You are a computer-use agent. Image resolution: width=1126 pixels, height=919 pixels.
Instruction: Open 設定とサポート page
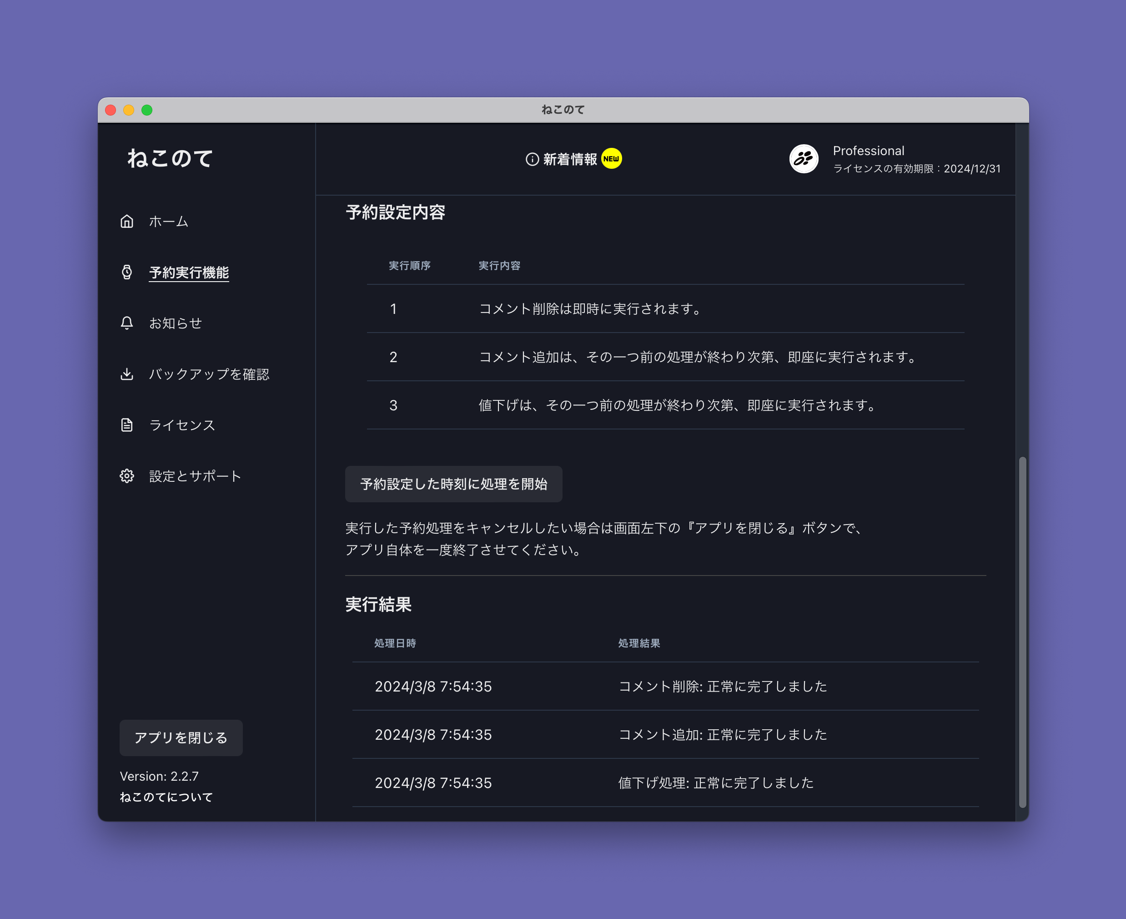[x=195, y=476]
